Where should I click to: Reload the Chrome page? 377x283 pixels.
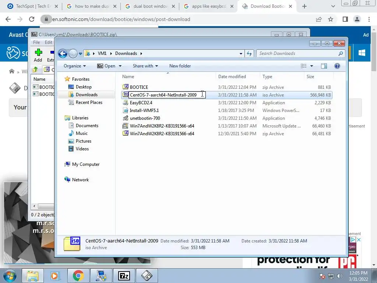point(32,19)
